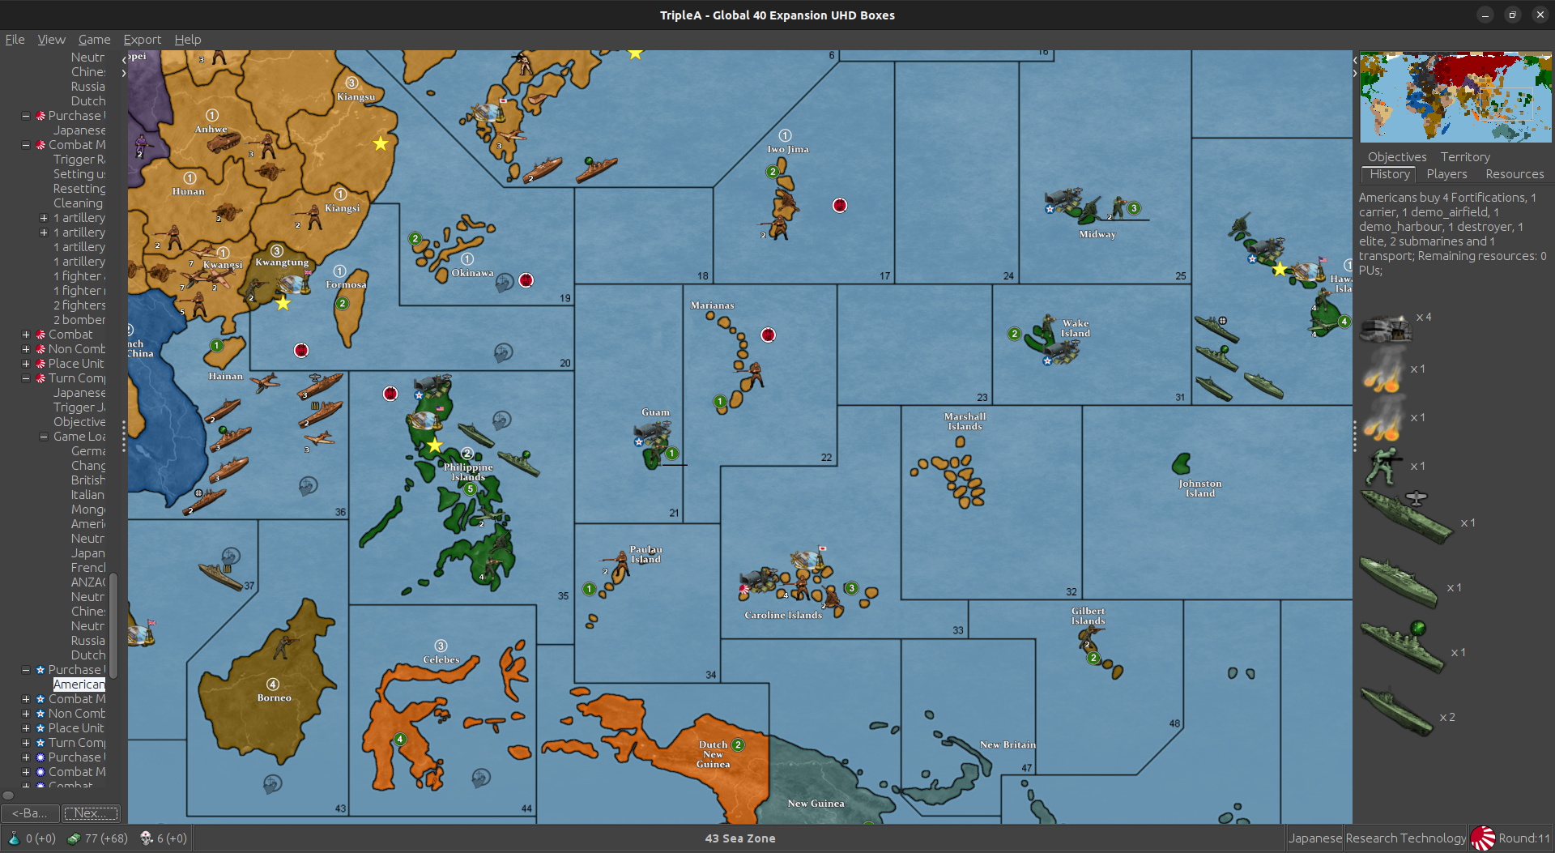Click the infantry unit on Borneo
The image size is (1555, 853).
click(284, 646)
